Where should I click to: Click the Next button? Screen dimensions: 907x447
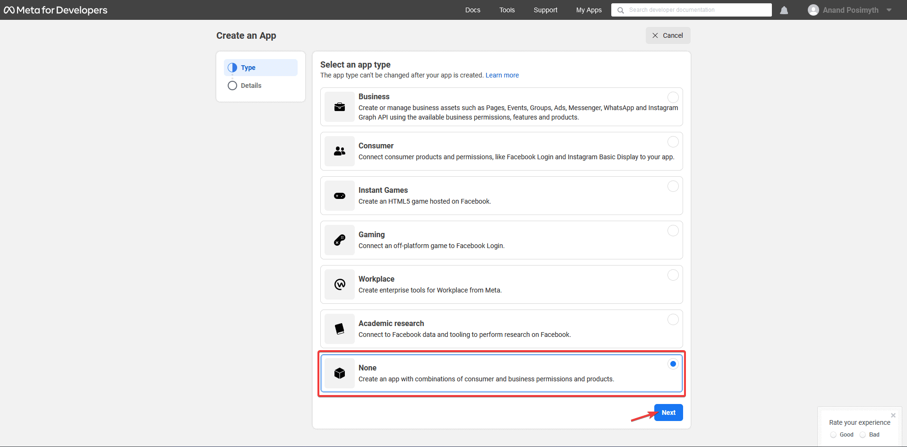pyautogui.click(x=668, y=412)
